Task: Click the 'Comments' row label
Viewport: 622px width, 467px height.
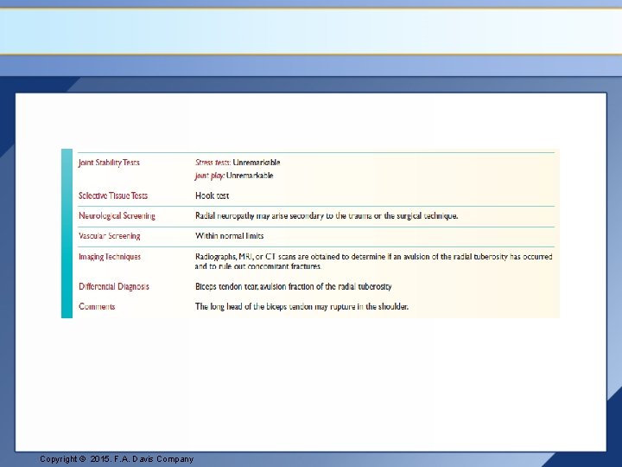Action: [97, 306]
